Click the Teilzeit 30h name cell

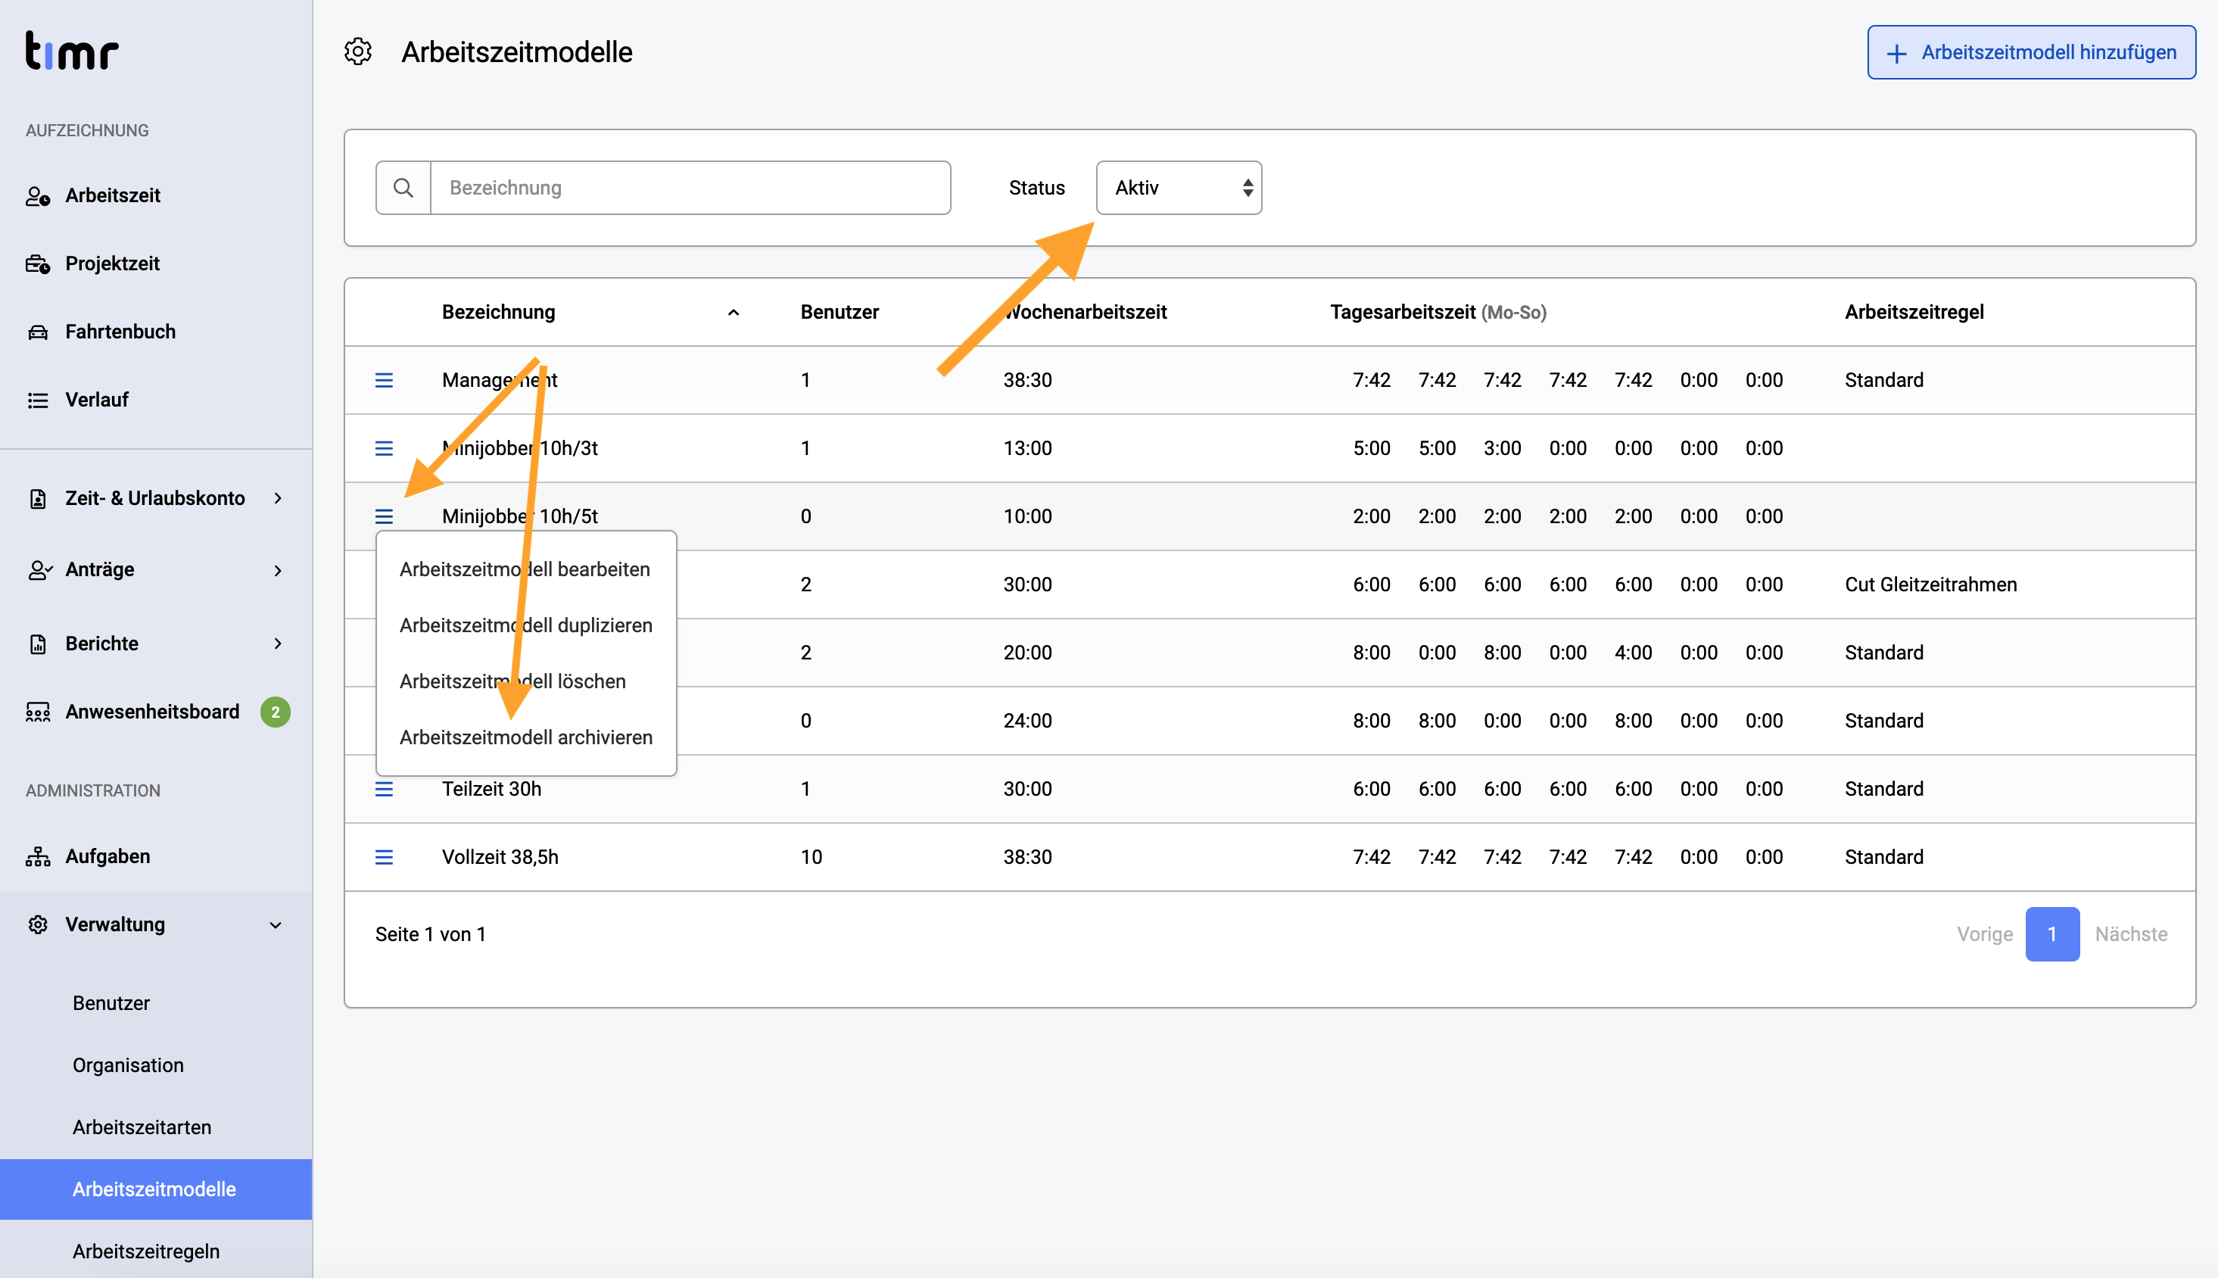click(491, 788)
